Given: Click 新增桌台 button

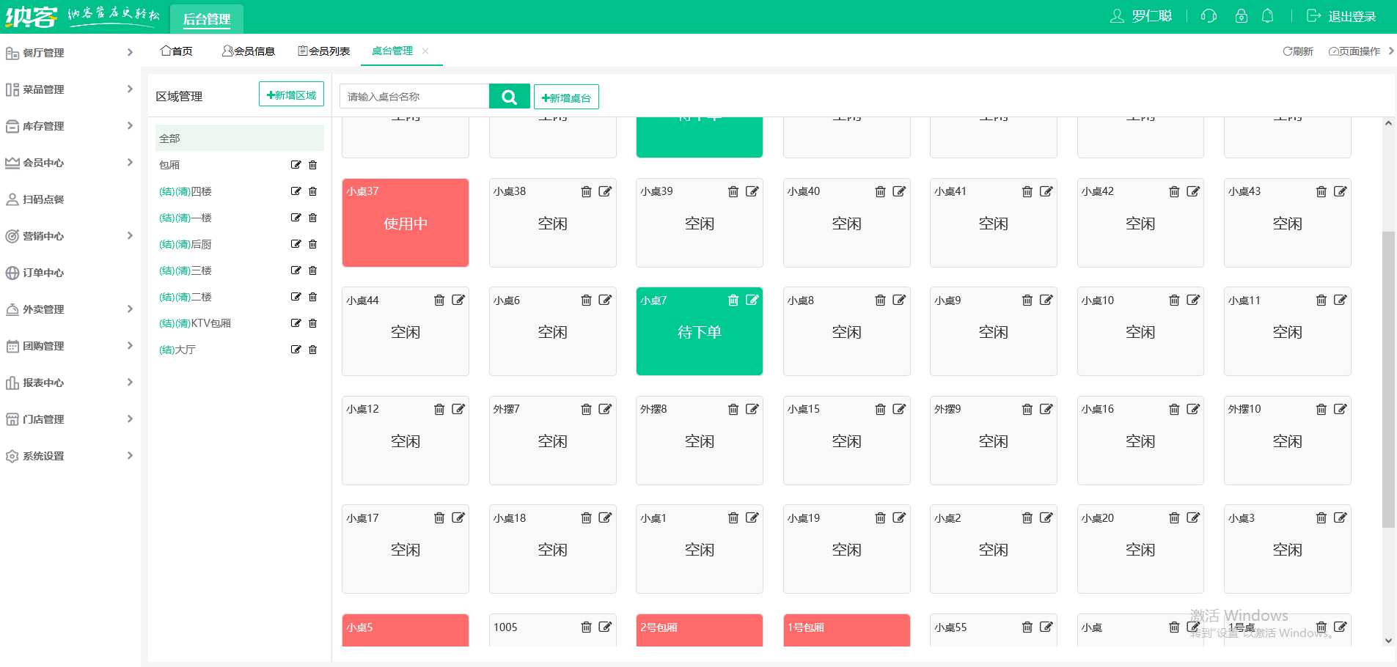Looking at the screenshot, I should [x=566, y=97].
